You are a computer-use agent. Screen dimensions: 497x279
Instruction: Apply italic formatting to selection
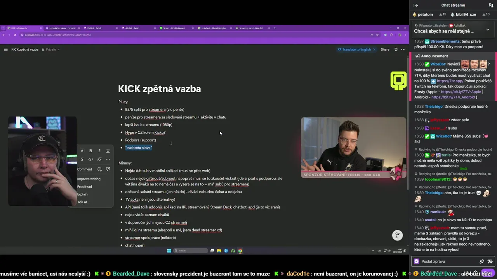(99, 151)
